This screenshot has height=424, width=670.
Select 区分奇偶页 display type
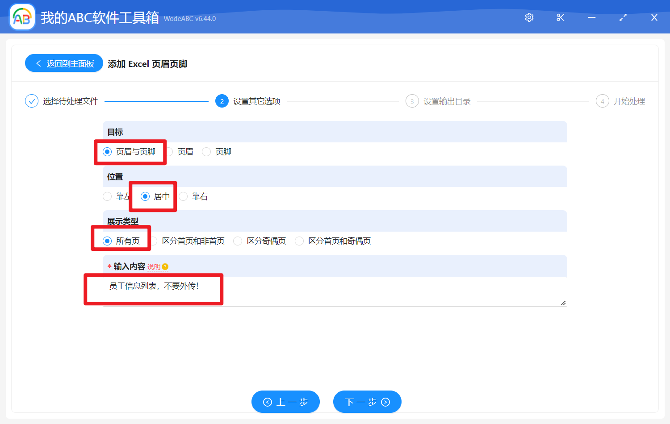[238, 241]
